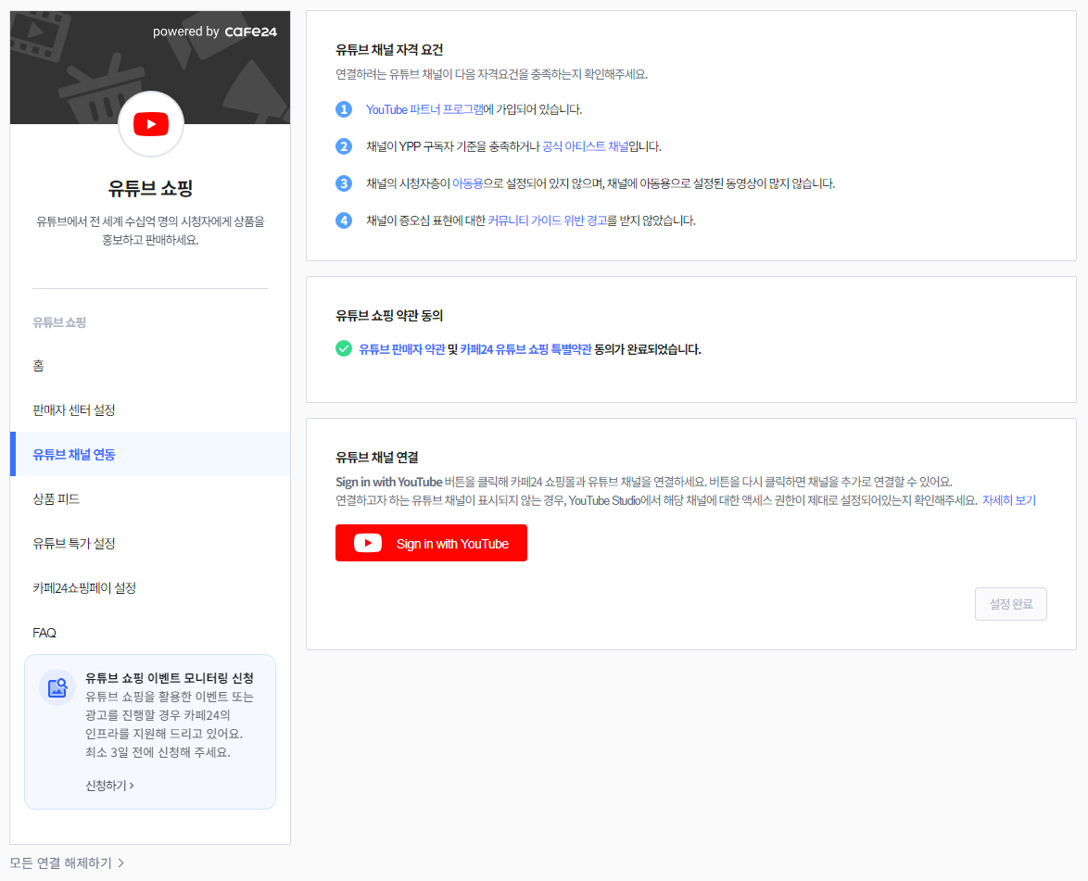The image size is (1088, 881).
Task: Click the gray 유튜브 쇼핑 section label
Action: pos(59,322)
